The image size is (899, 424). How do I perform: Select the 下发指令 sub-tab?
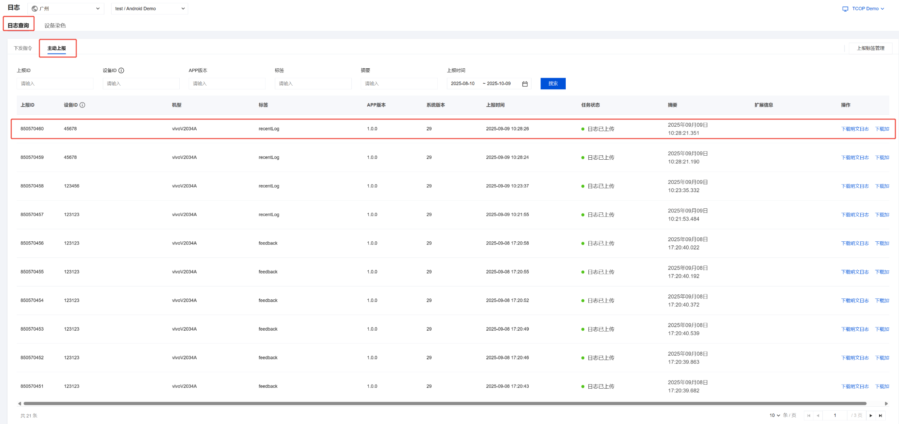[23, 48]
